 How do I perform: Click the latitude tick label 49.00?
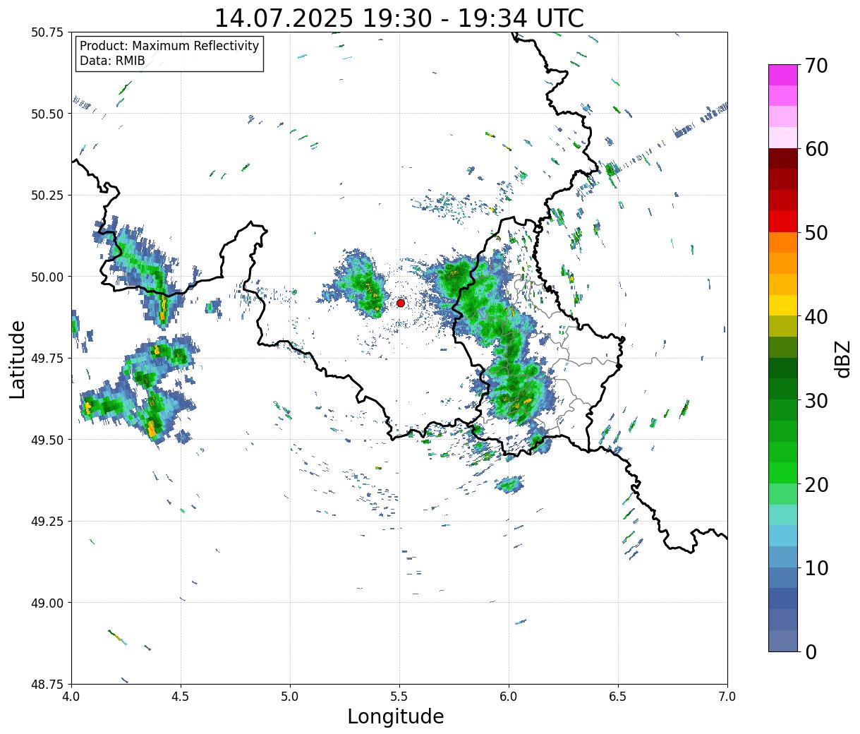point(47,603)
